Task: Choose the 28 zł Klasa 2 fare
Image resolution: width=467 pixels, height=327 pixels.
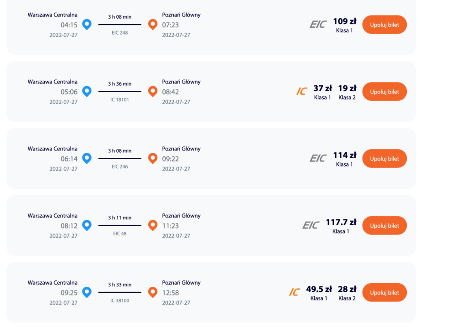Action: click(x=347, y=292)
